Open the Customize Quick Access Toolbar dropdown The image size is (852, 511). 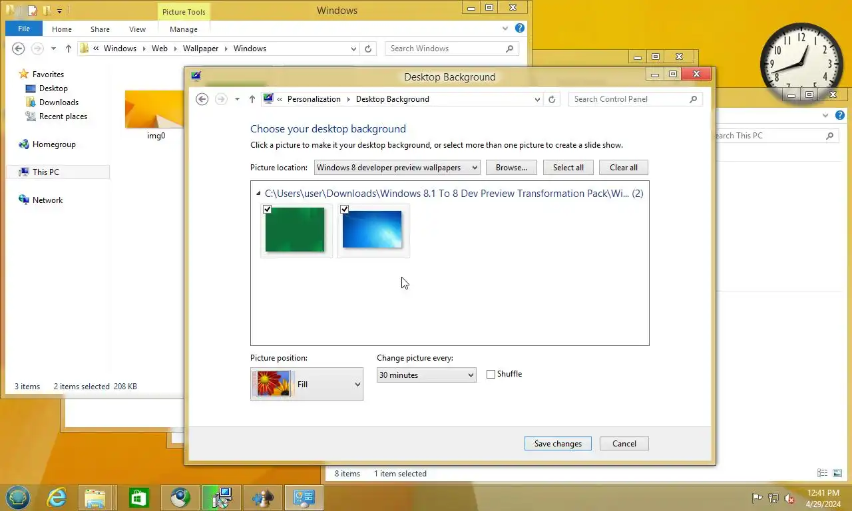[59, 11]
